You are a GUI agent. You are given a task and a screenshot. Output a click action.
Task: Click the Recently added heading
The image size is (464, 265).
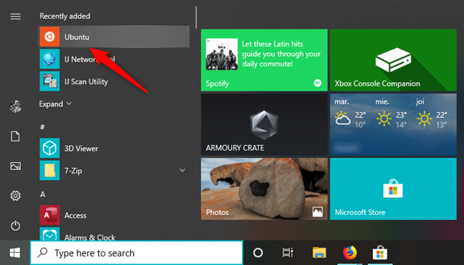coord(65,16)
